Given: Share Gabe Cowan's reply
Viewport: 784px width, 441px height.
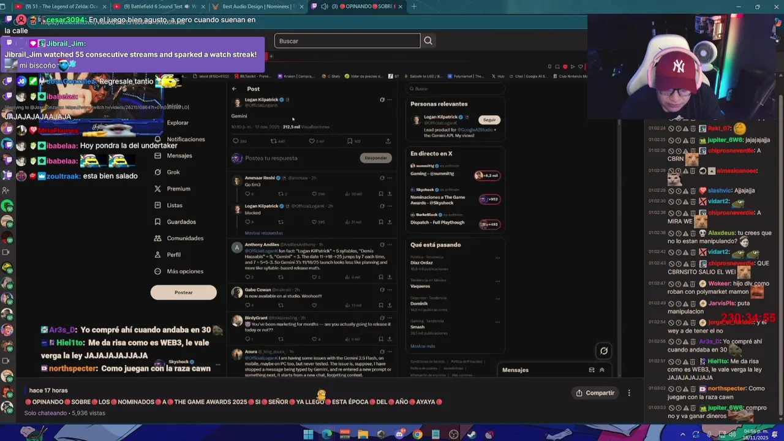Looking at the screenshot, I should (390, 305).
